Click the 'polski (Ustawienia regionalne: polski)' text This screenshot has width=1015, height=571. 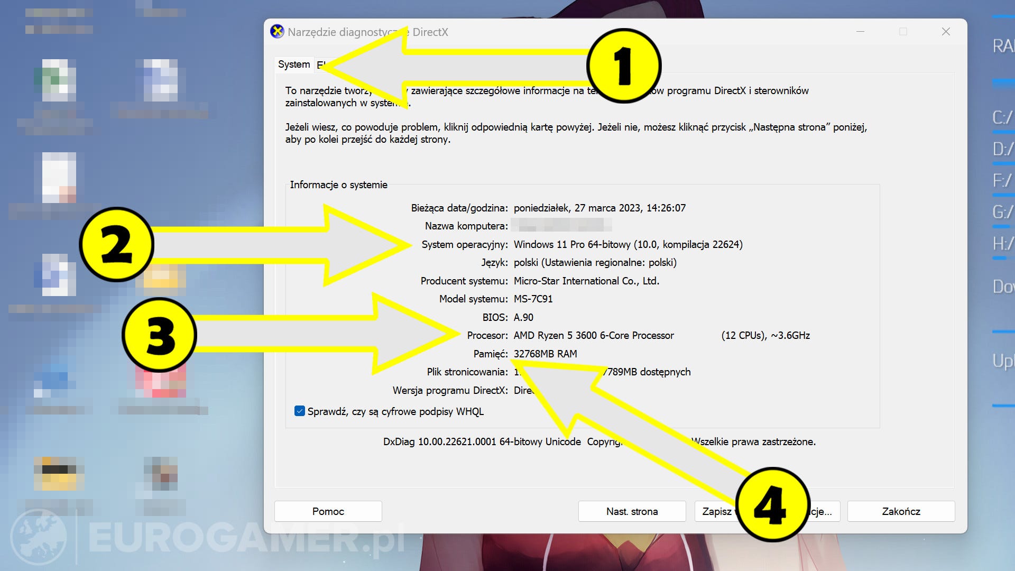click(595, 262)
